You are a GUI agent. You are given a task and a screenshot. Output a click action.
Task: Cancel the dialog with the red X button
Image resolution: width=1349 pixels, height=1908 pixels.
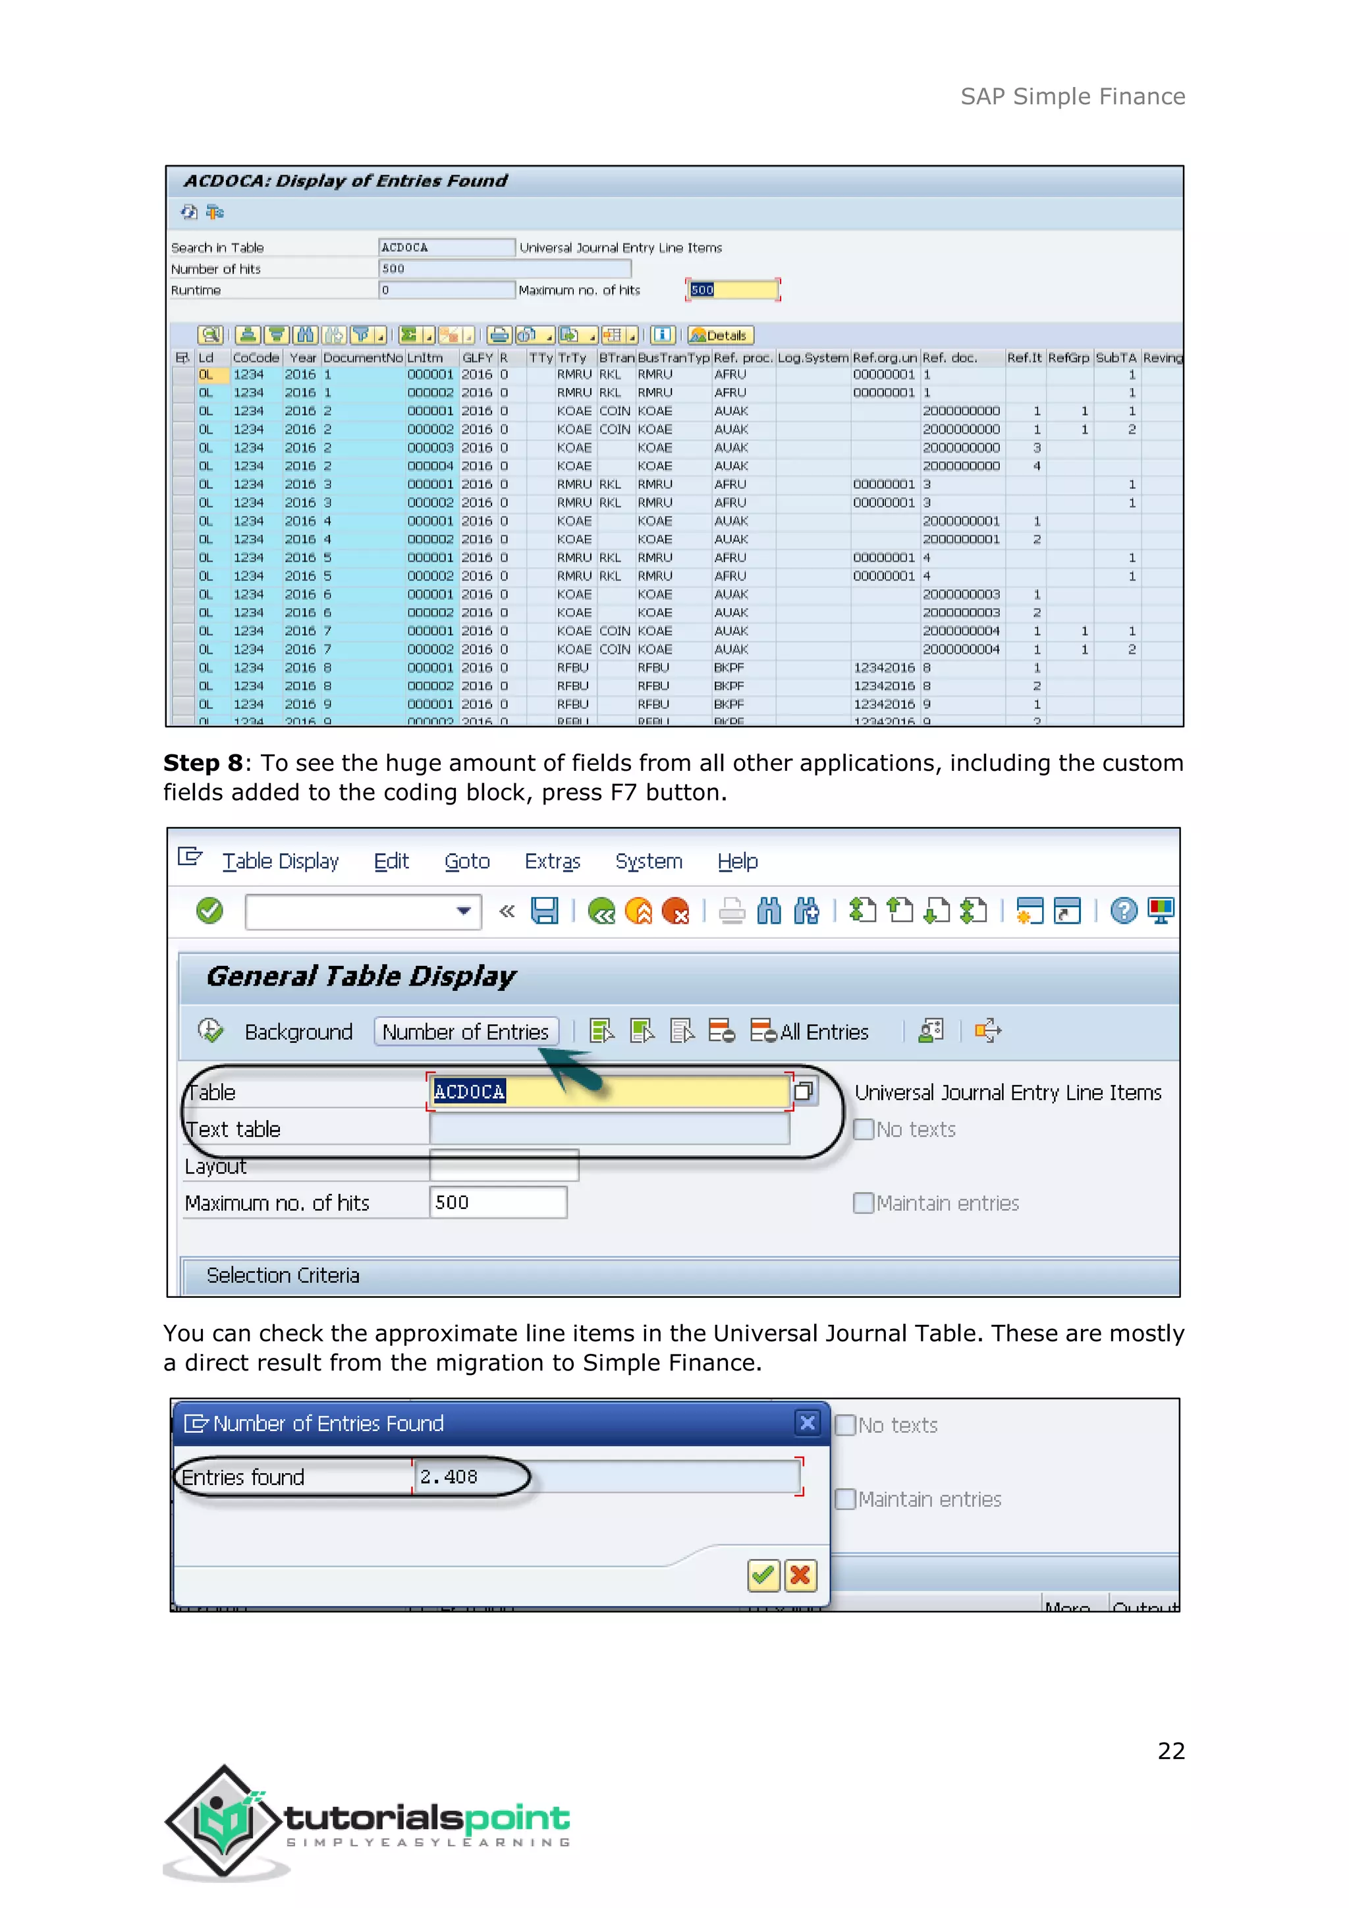[801, 1575]
